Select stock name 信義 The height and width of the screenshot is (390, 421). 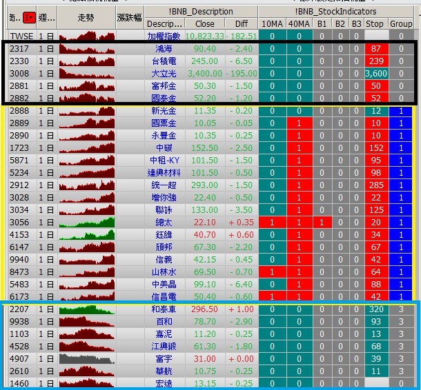pyautogui.click(x=164, y=260)
